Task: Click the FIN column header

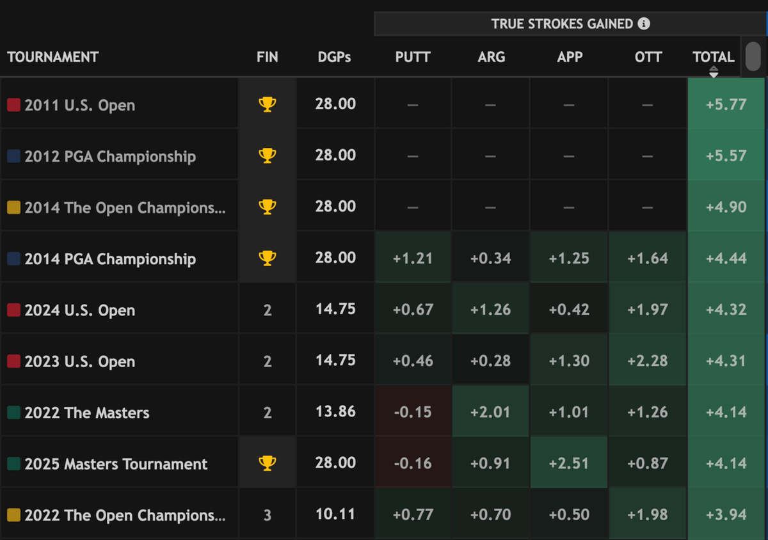Action: coord(268,57)
